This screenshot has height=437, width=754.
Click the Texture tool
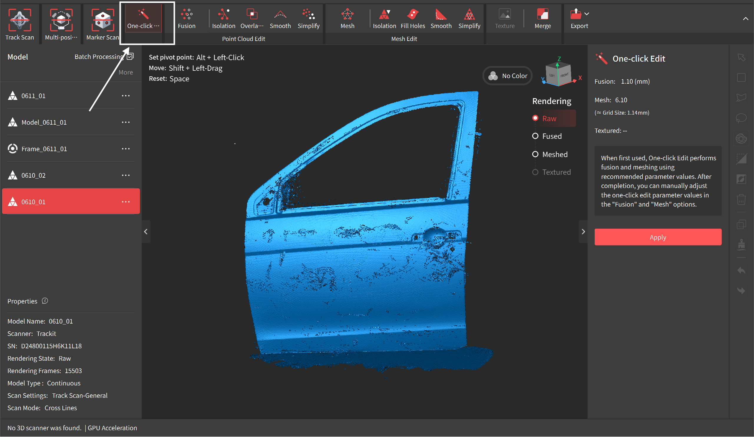(x=505, y=19)
